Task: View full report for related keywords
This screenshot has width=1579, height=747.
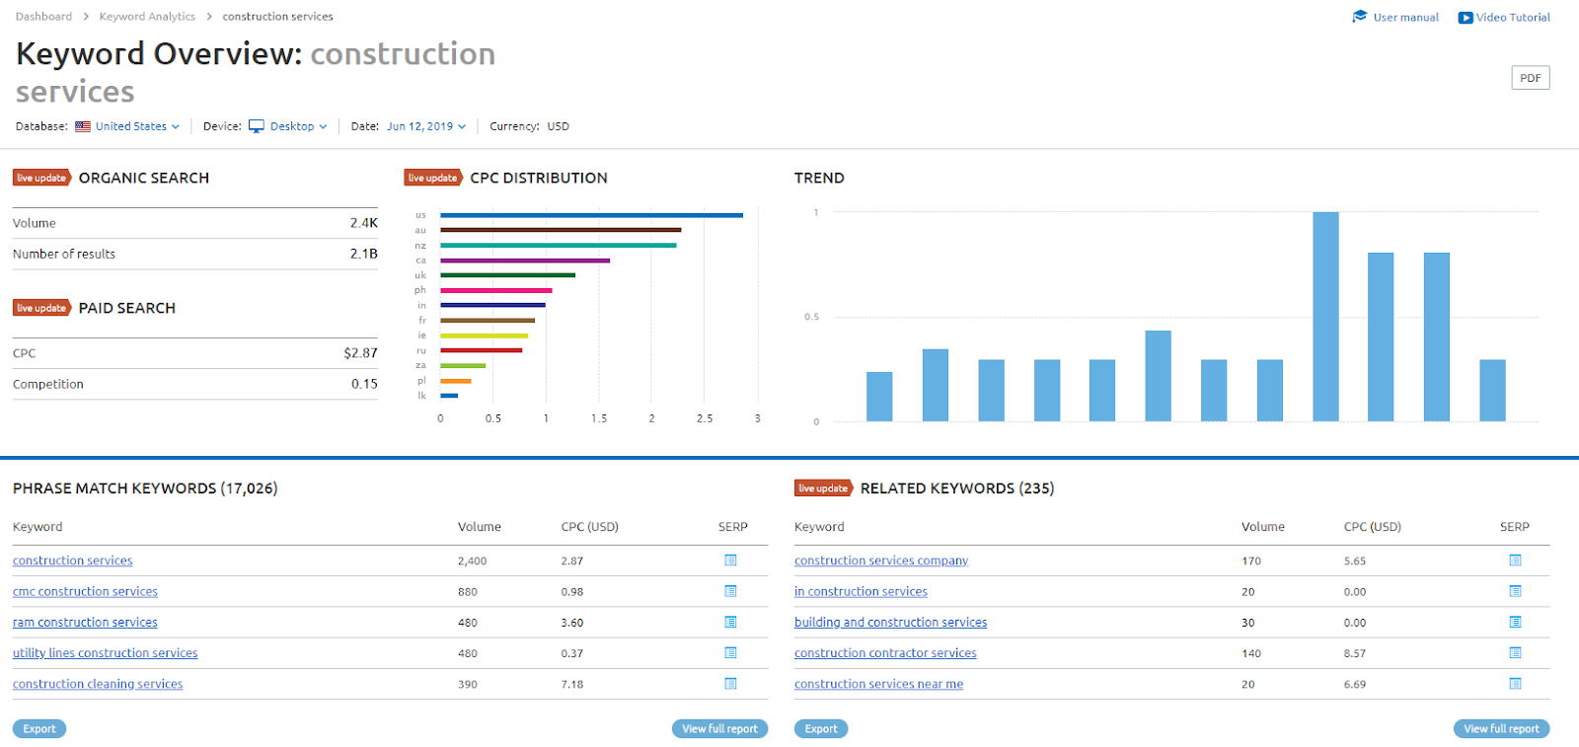Action: (x=1501, y=729)
